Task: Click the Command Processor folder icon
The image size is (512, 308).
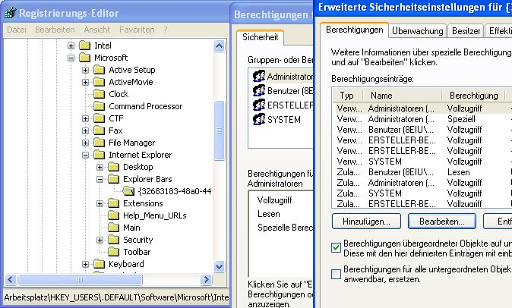Action: pos(100,106)
